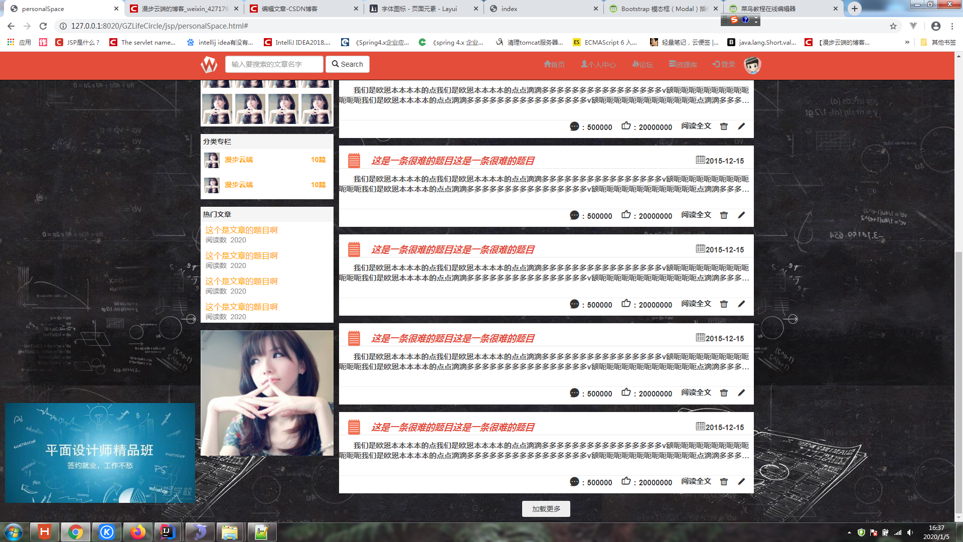The image size is (963, 542).
Task: Bookmark page with star icon
Action: 893,26
